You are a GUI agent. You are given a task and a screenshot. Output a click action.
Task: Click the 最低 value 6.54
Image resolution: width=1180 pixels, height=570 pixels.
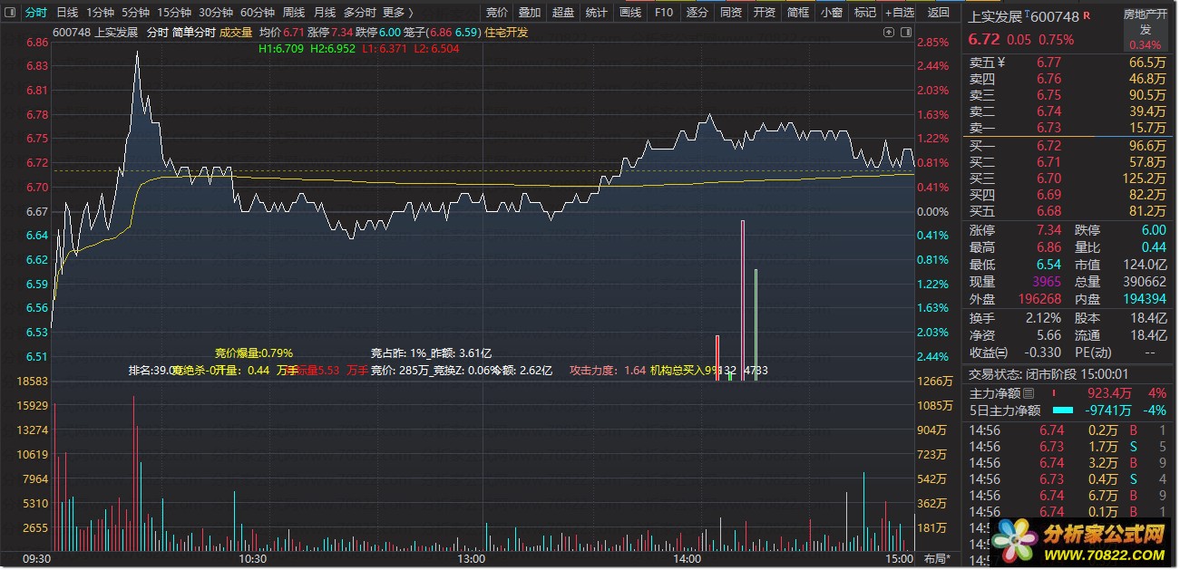1048,265
